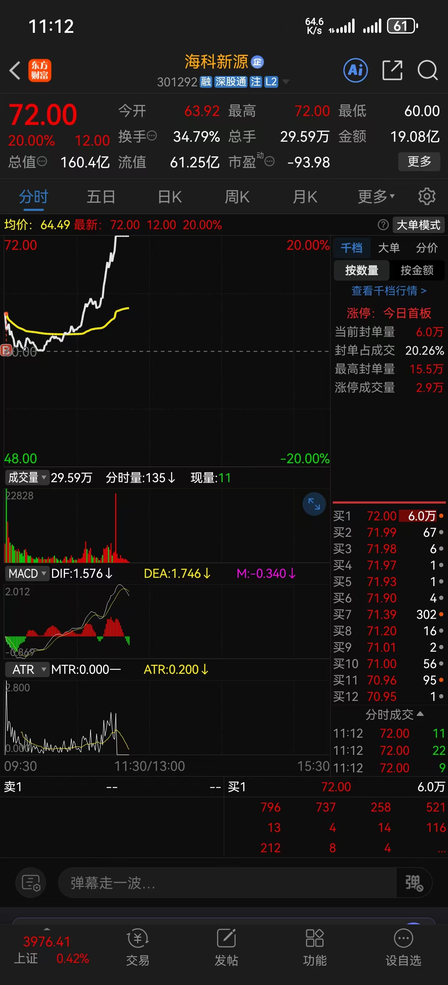Image resolution: width=448 pixels, height=985 pixels.
Task: Tap 上证 3976.41 index quote
Action: (x=51, y=950)
